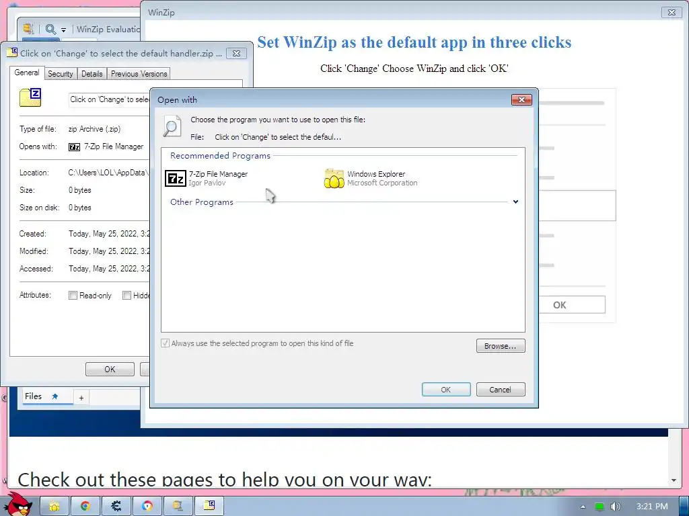Close the Open with dialog

521,99
